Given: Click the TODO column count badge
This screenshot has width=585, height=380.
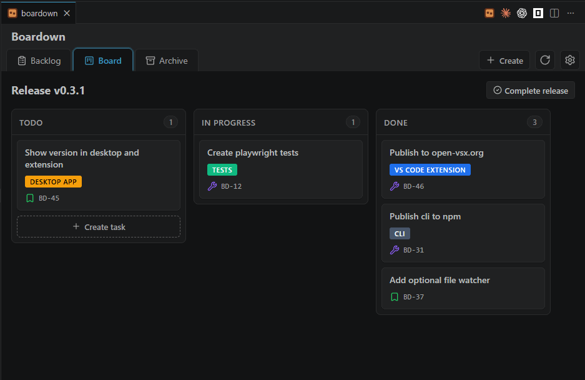Looking at the screenshot, I should (171, 122).
